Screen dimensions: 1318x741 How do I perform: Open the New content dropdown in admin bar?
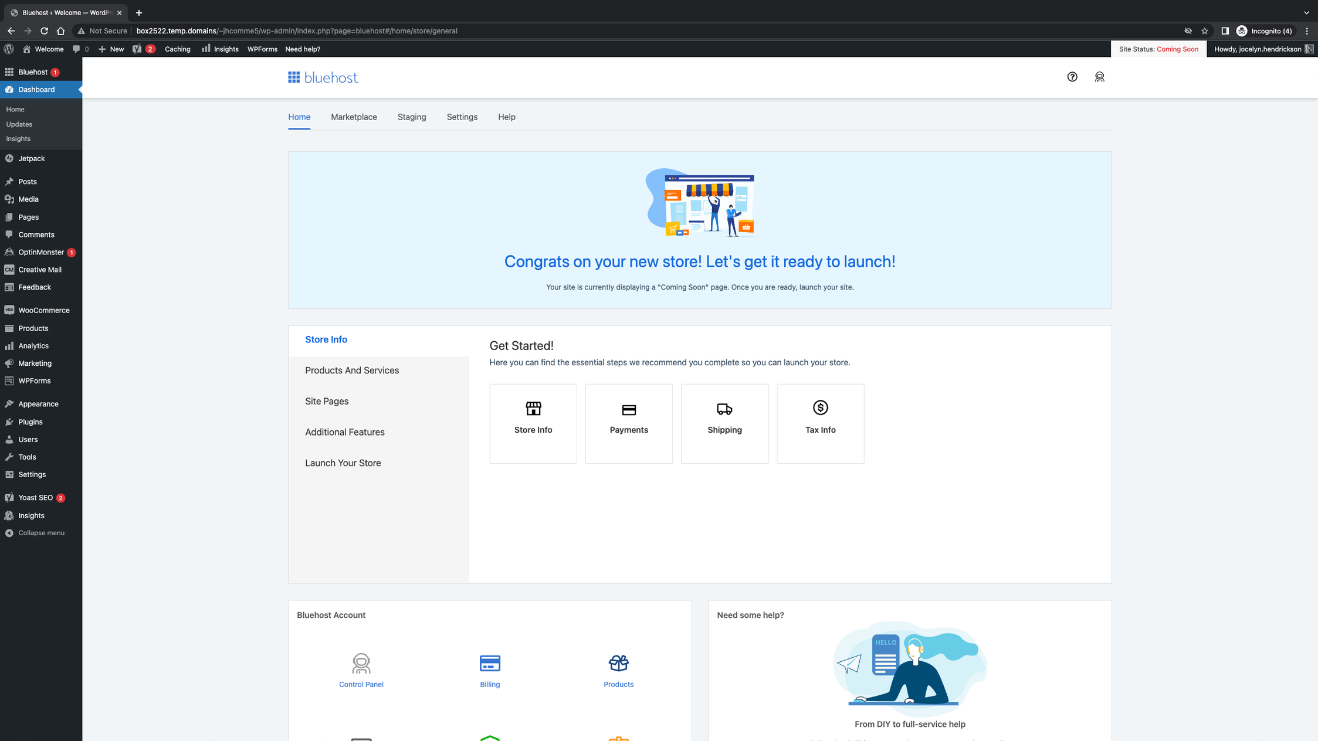[x=111, y=49]
